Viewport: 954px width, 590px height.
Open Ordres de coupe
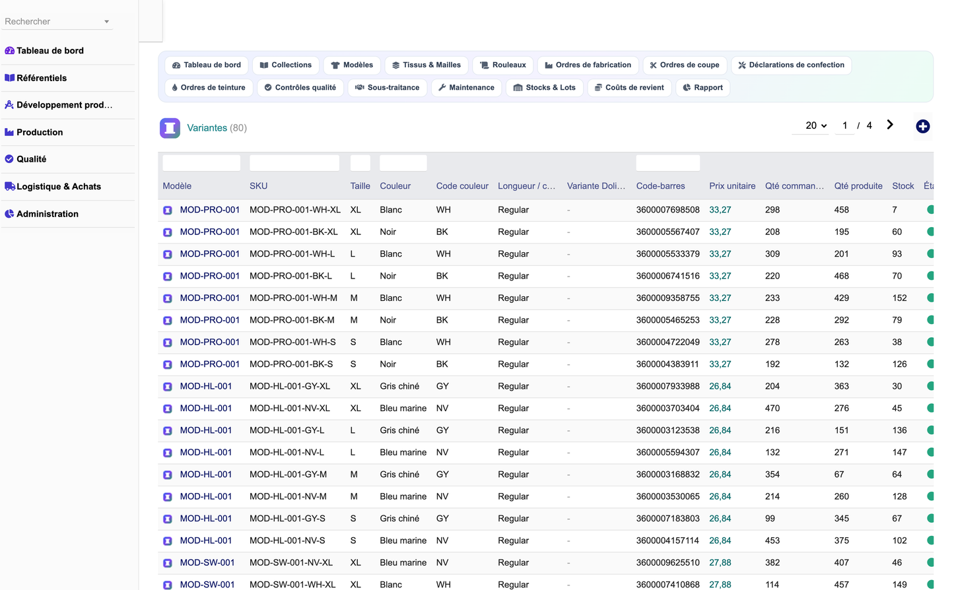tap(685, 65)
